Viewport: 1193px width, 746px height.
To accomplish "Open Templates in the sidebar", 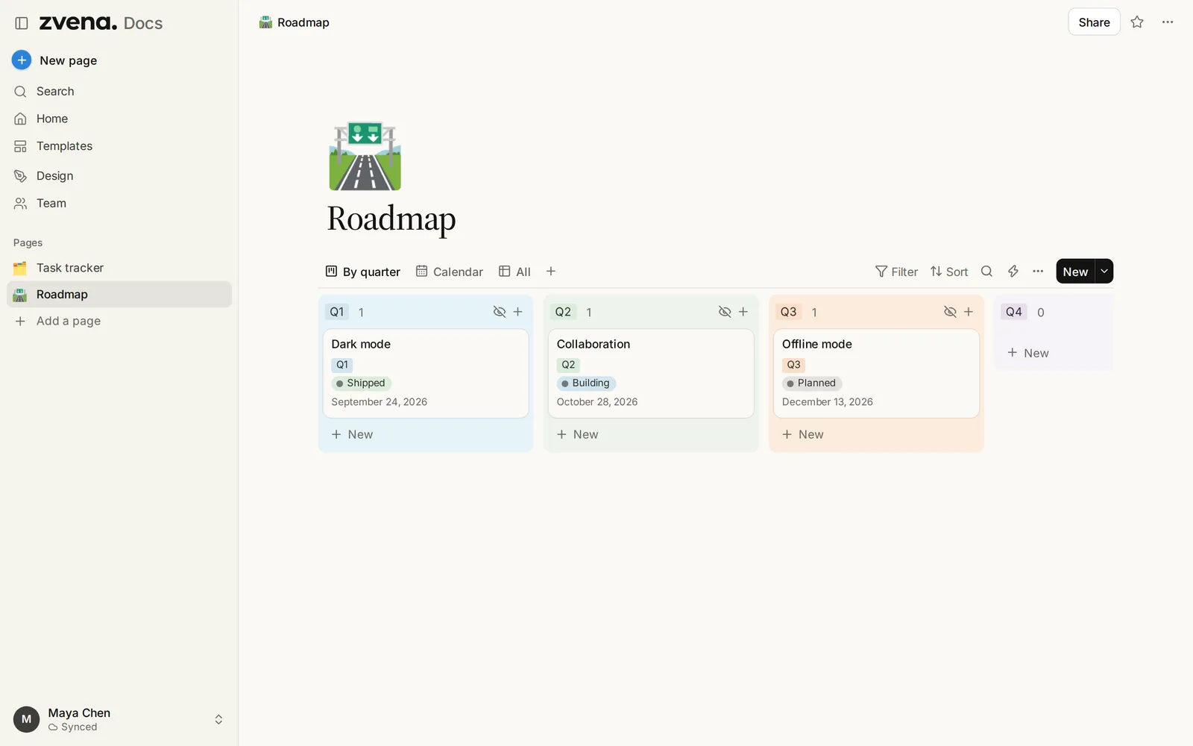I will pyautogui.click(x=119, y=146).
